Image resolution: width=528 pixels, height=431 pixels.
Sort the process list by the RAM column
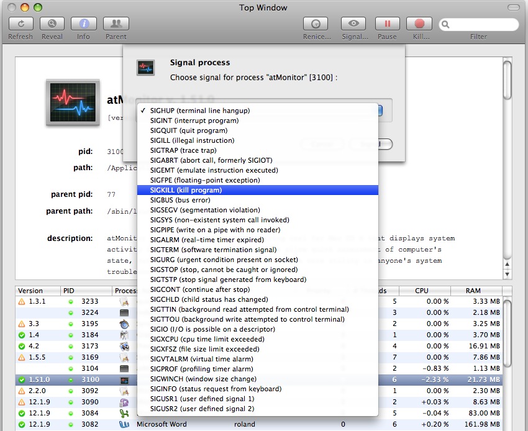click(474, 291)
